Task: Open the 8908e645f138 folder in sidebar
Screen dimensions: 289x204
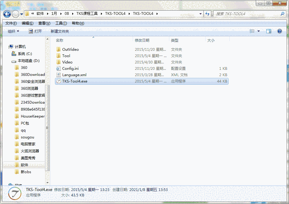Action: point(30,109)
